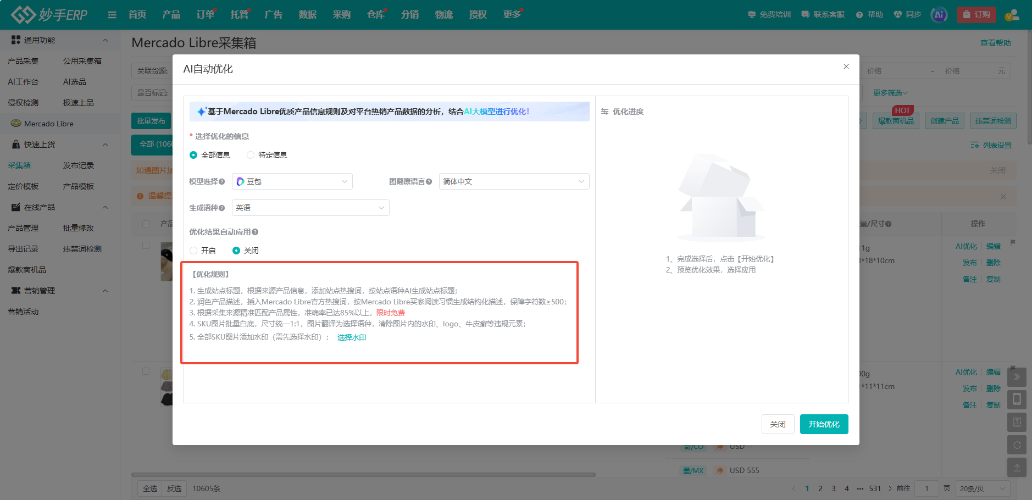This screenshot has width=1032, height=500.
Task: Open the 模型选择 dropdown showing 豆包
Action: (292, 181)
